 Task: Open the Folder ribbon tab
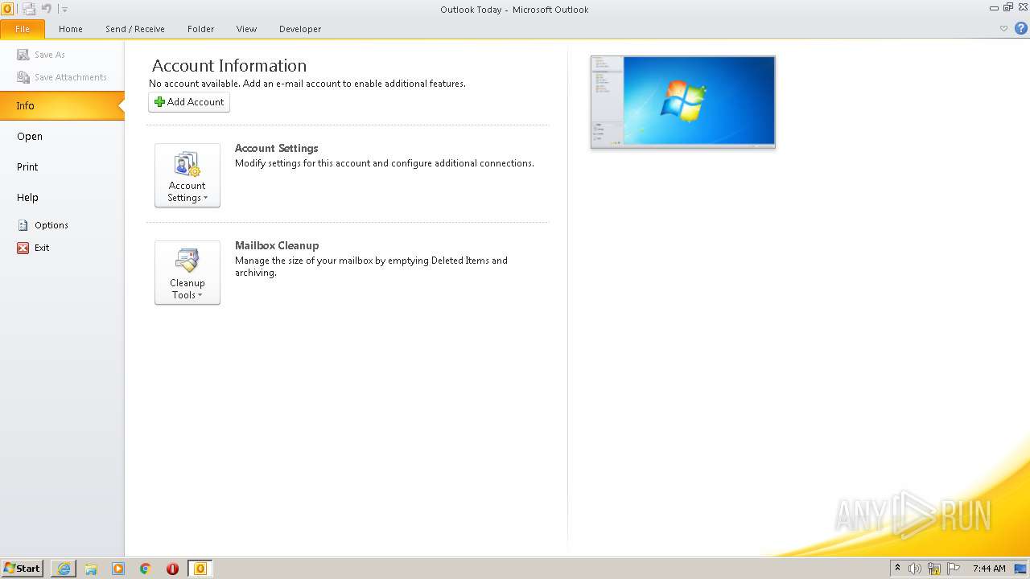click(x=201, y=29)
